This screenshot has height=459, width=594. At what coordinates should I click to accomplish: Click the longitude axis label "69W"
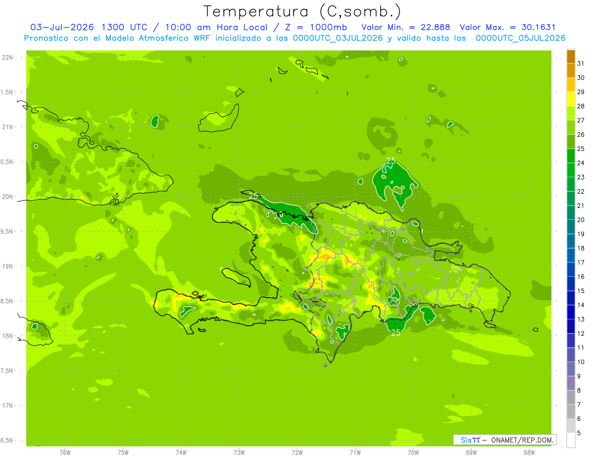[471, 453]
